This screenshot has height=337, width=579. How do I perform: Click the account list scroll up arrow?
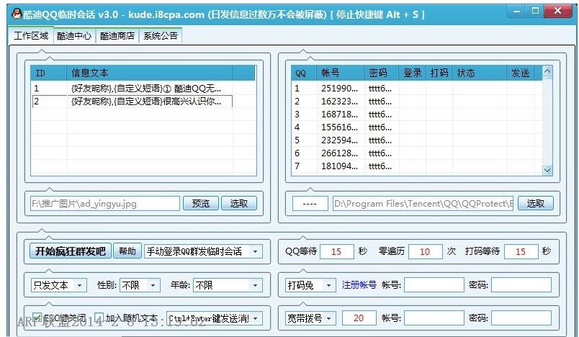coord(547,71)
